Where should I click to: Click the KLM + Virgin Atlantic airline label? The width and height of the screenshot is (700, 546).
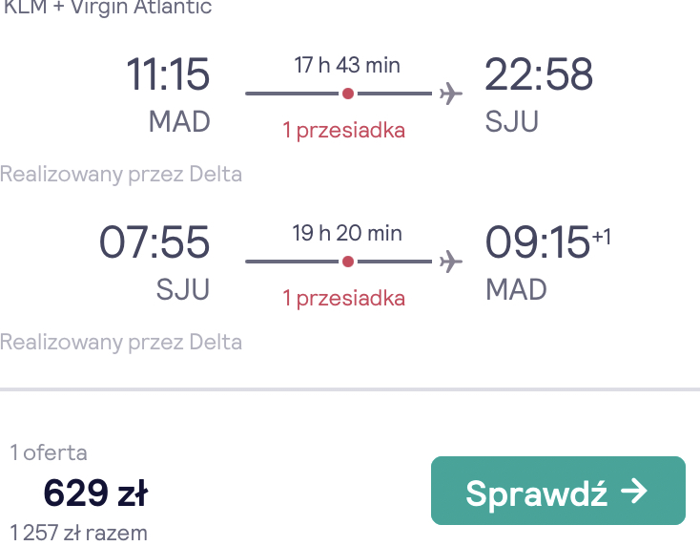pos(108,8)
